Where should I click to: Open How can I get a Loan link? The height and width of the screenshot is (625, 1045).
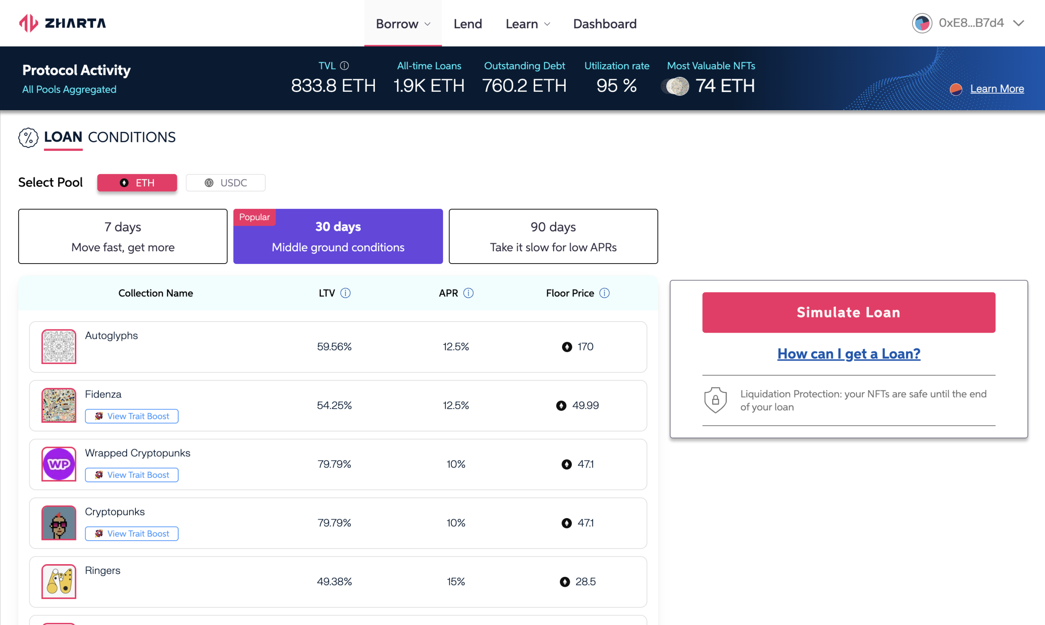pyautogui.click(x=849, y=354)
